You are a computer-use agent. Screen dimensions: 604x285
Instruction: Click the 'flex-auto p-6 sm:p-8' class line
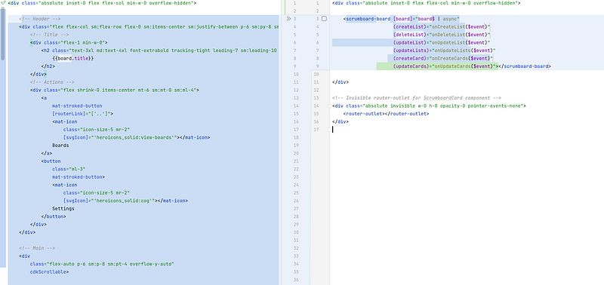[102, 264]
